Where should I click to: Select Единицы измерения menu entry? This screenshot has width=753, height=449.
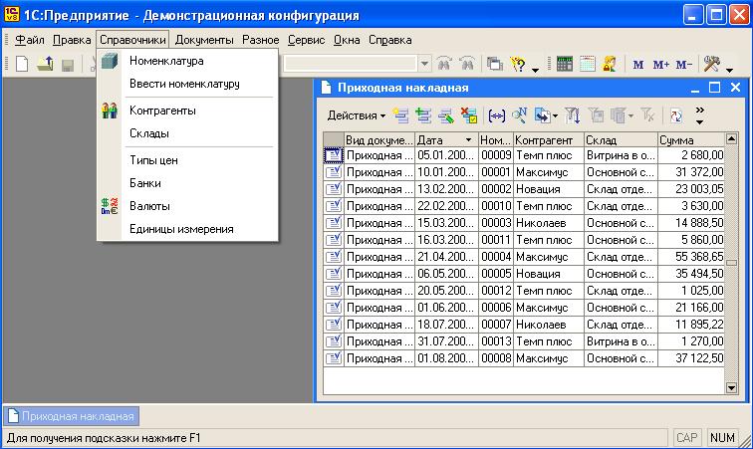pyautogui.click(x=187, y=229)
